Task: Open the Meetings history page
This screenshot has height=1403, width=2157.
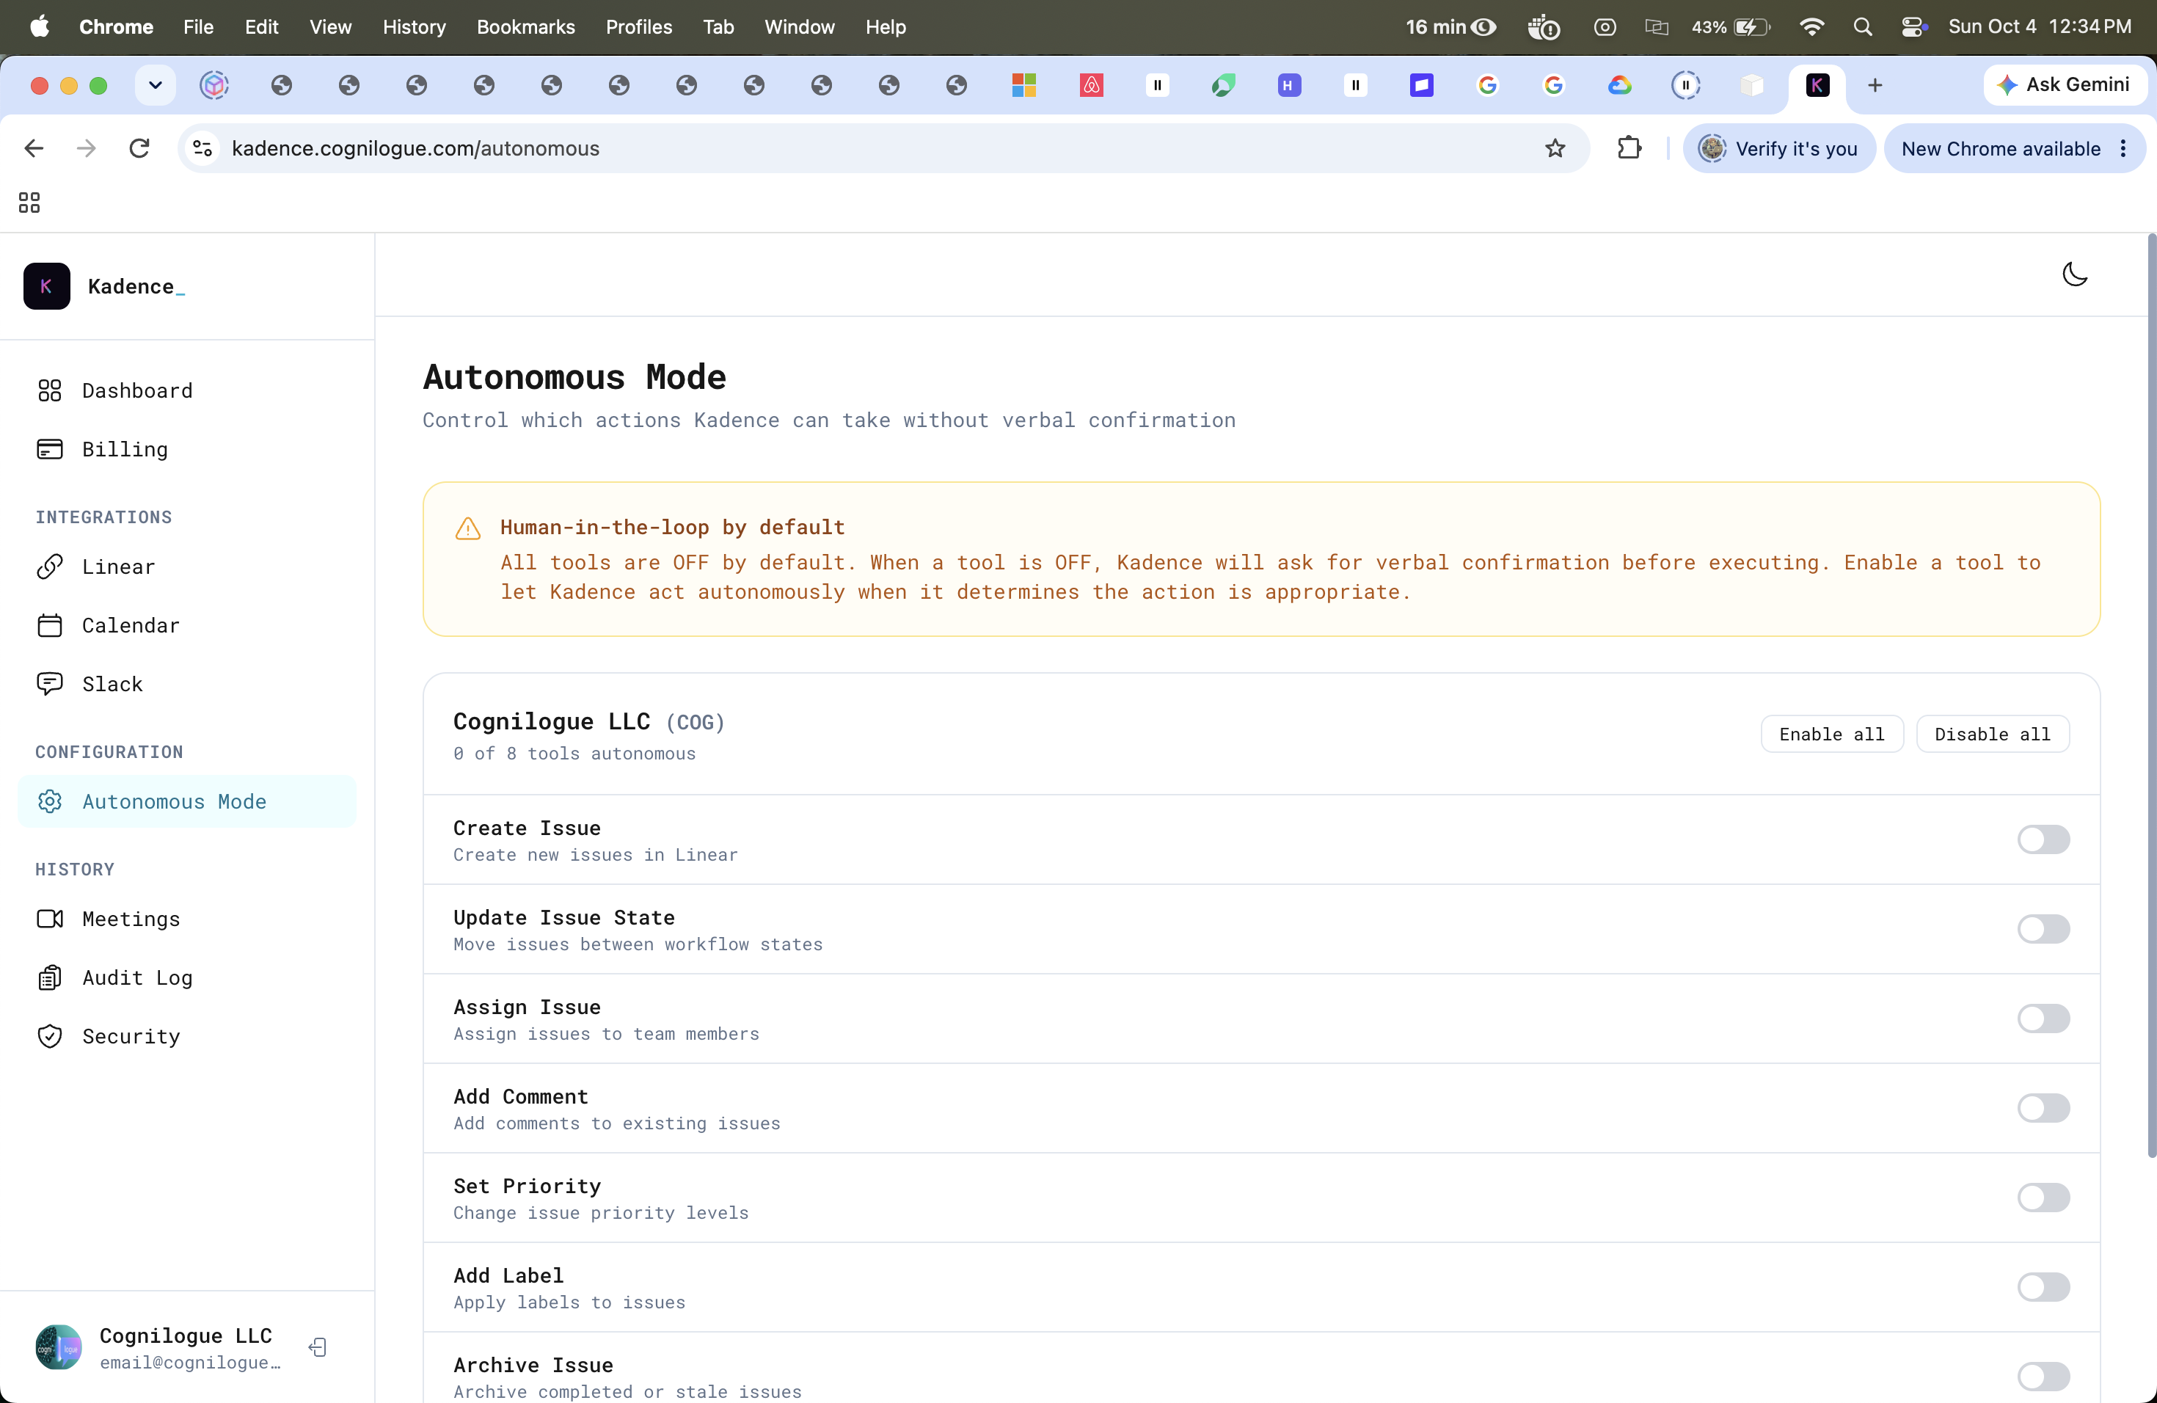Action: 186,919
